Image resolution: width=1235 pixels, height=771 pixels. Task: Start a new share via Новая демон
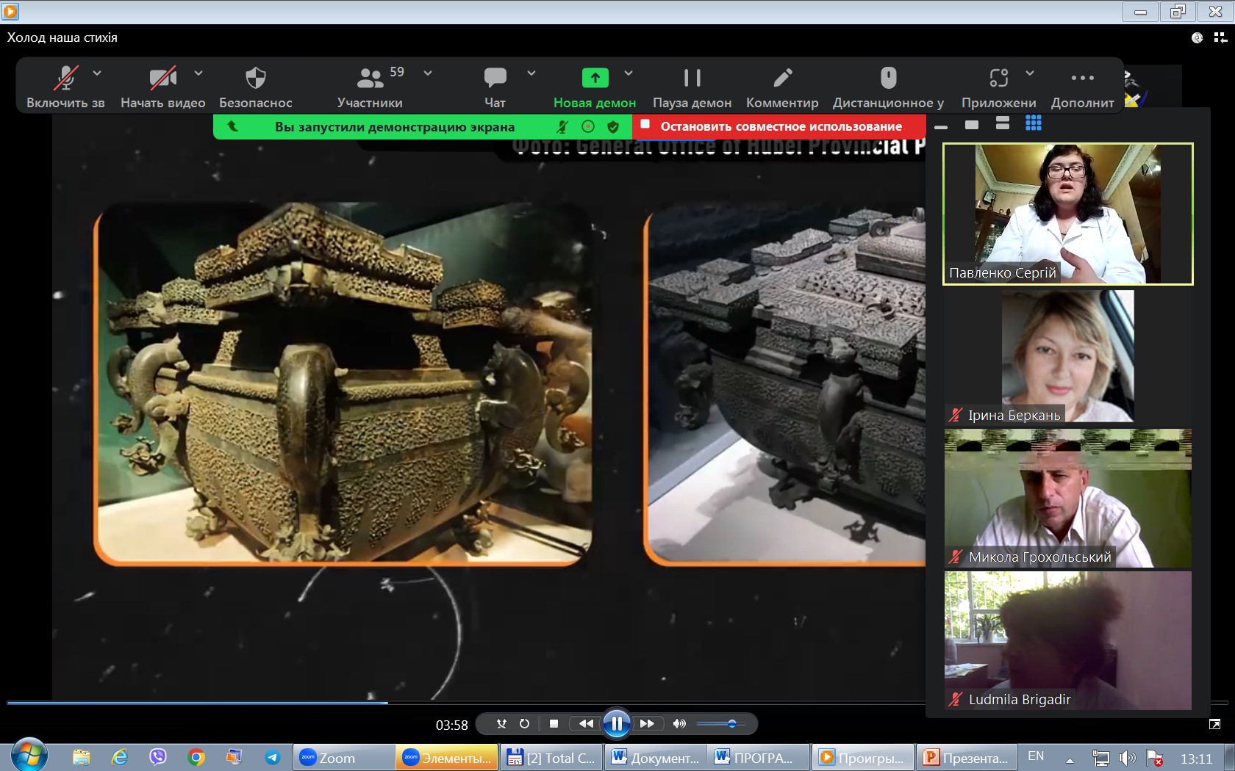pos(595,87)
